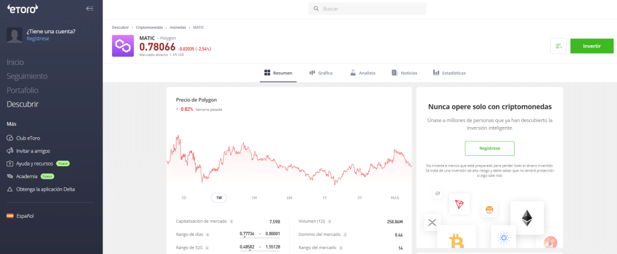The height and width of the screenshot is (254, 617).
Task: Switch to the Noticias tab
Action: (x=404, y=73)
